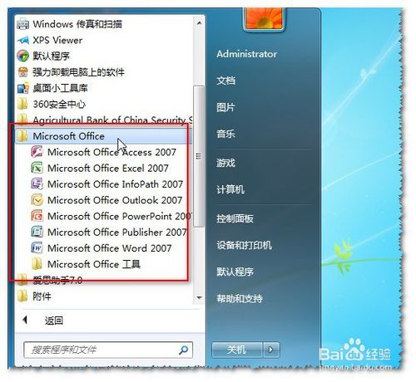This screenshot has height=382, width=416.
Task: Launch Publisher 2007 from its icon
Action: pos(37,232)
